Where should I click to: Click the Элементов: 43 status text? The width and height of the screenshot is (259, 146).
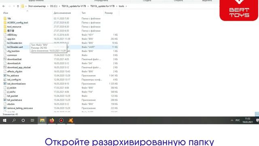click(10, 114)
